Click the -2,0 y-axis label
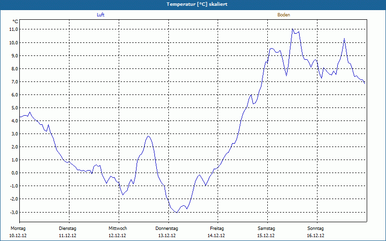Screen dimensions: 386x241 (14, 199)
